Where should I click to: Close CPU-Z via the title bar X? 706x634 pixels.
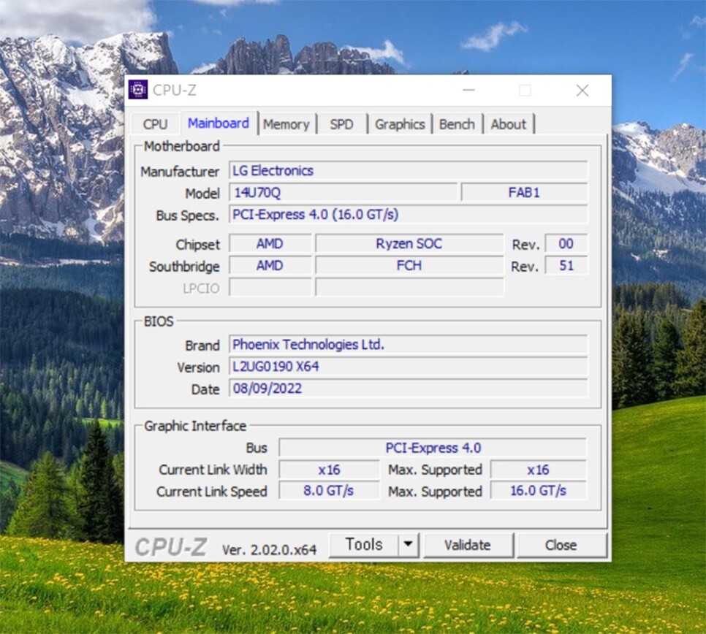click(x=582, y=91)
